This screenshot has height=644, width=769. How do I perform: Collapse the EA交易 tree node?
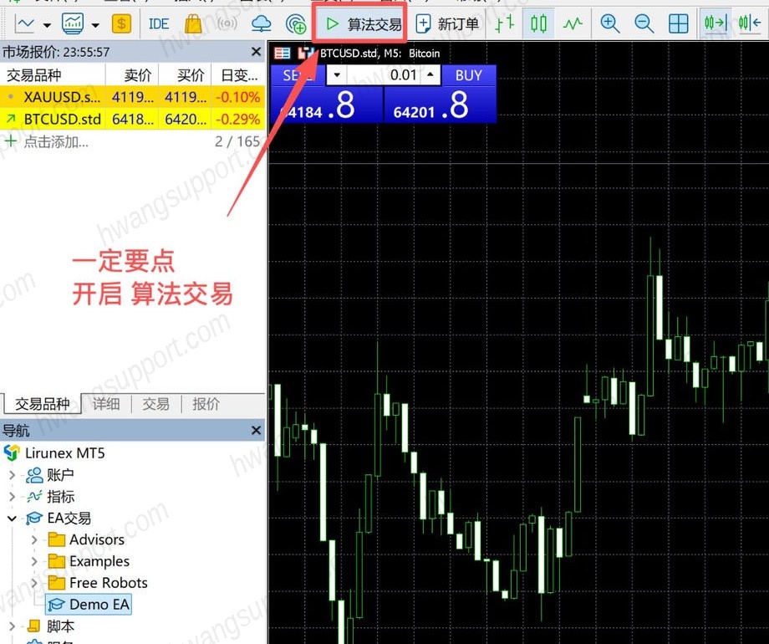click(x=13, y=518)
